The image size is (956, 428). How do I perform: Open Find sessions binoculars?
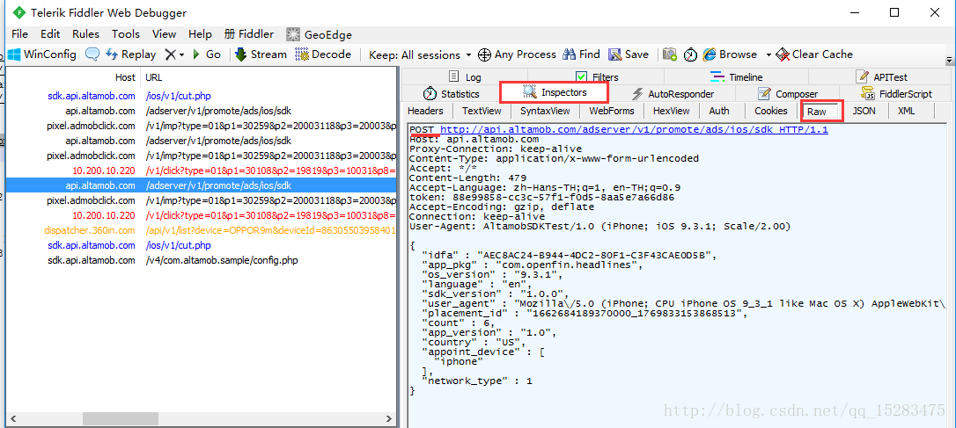(582, 54)
